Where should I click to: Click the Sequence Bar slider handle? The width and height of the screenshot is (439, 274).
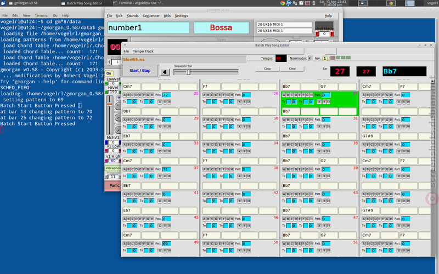point(189,72)
